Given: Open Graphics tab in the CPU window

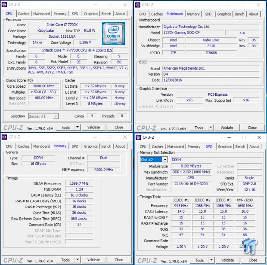Looking at the screenshot, I should click(90, 14).
